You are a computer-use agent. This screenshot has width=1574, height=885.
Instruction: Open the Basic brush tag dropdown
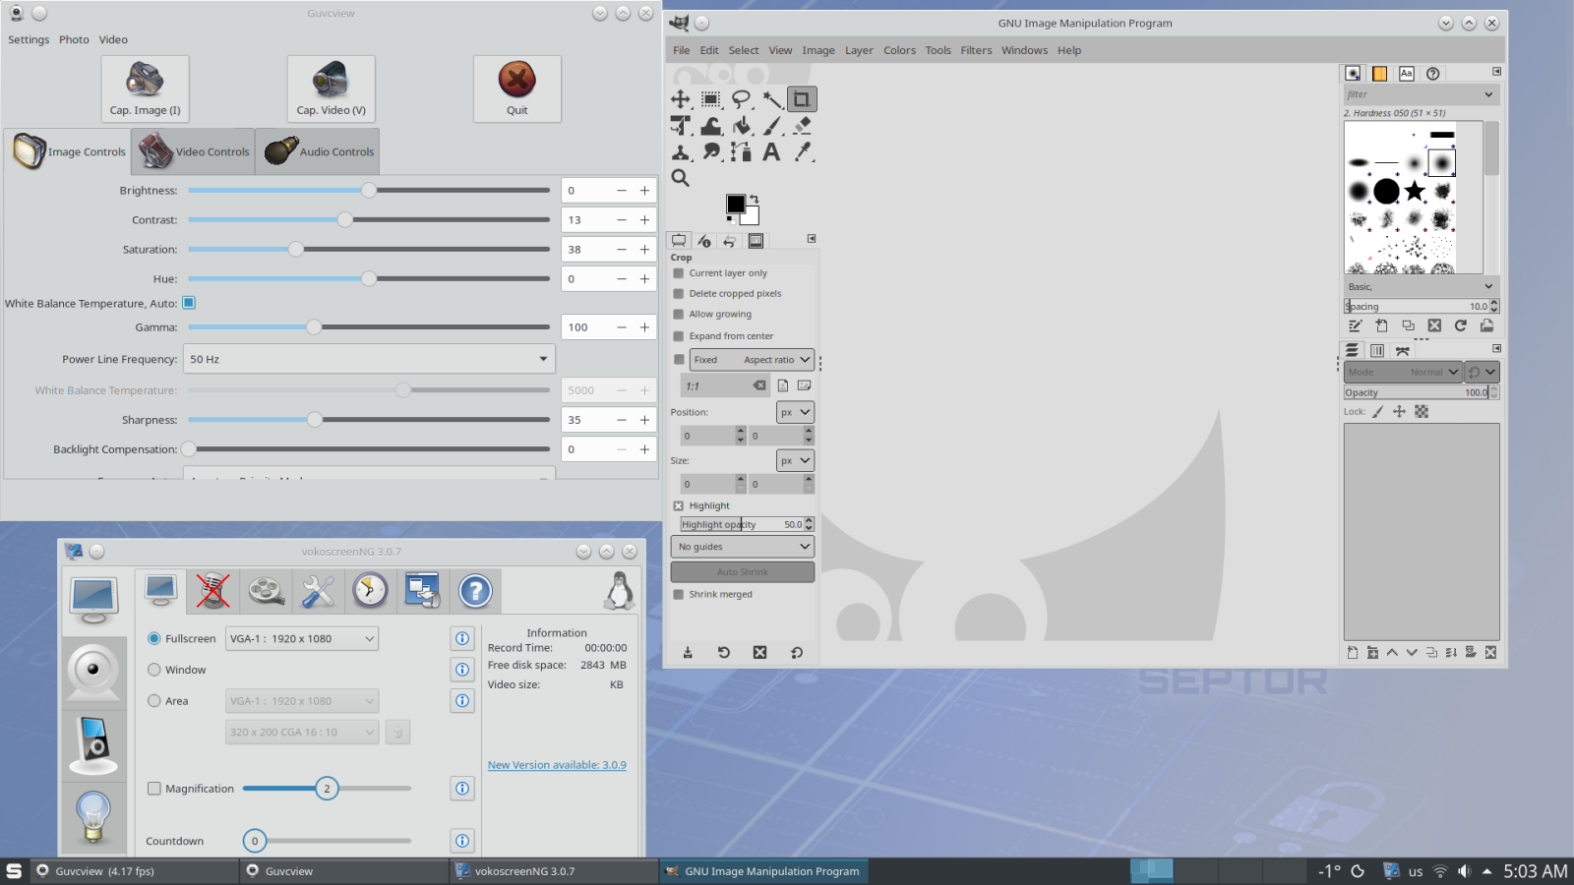click(x=1421, y=287)
